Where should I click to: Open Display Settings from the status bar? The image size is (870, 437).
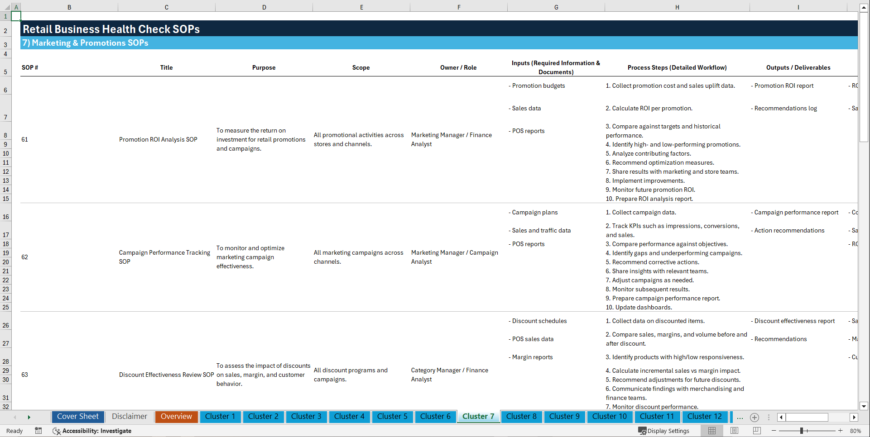point(667,431)
